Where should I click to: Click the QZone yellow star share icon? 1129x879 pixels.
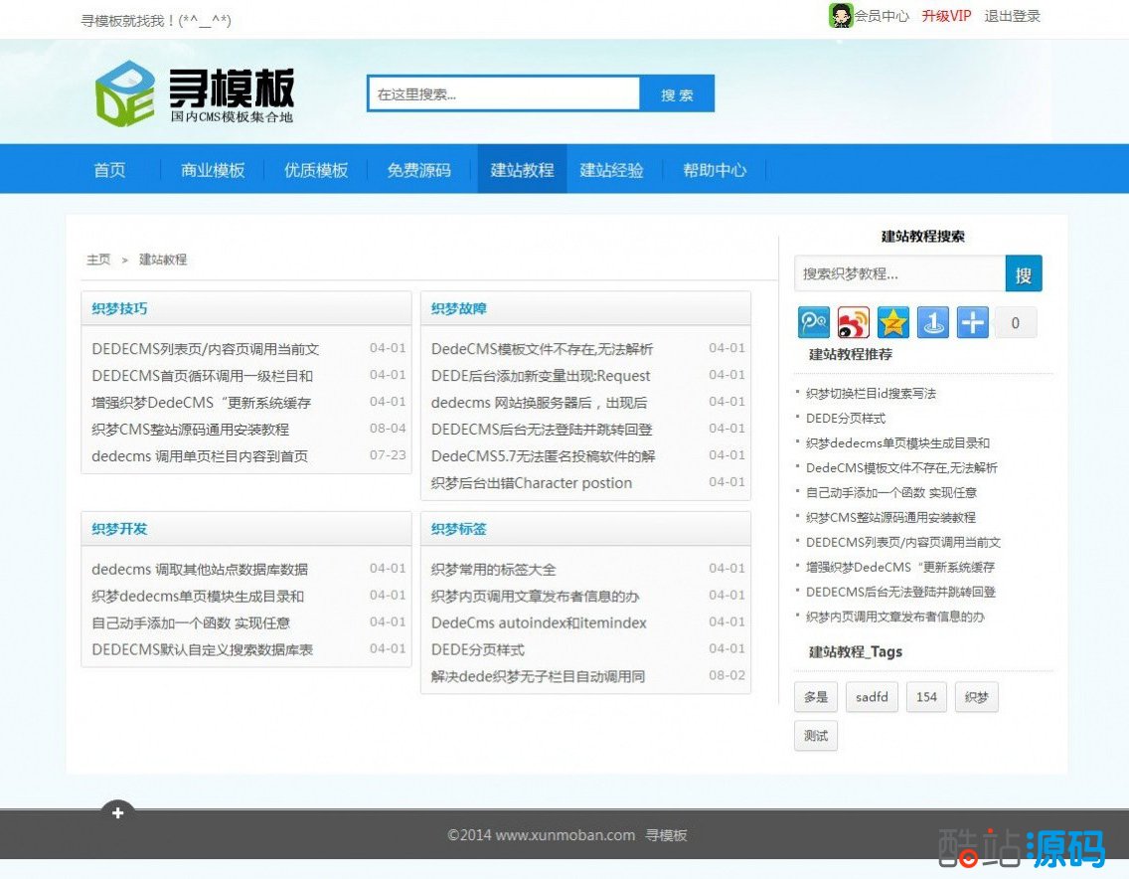point(892,322)
